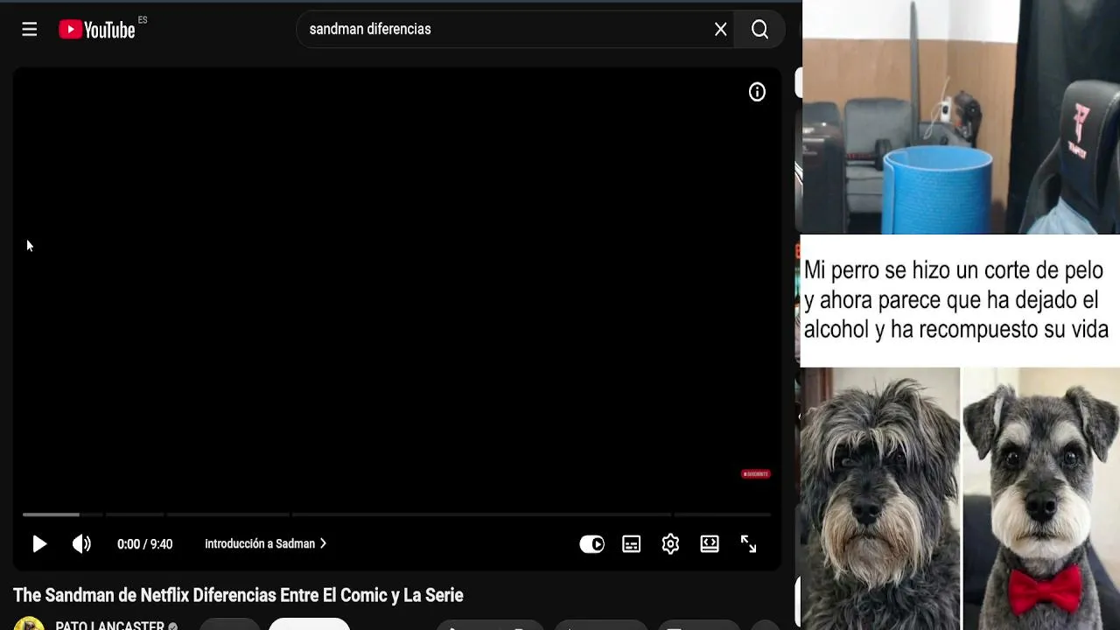This screenshot has height=630, width=1120.
Task: Click the webcam overlay with the blue bucket
Action: [x=961, y=117]
